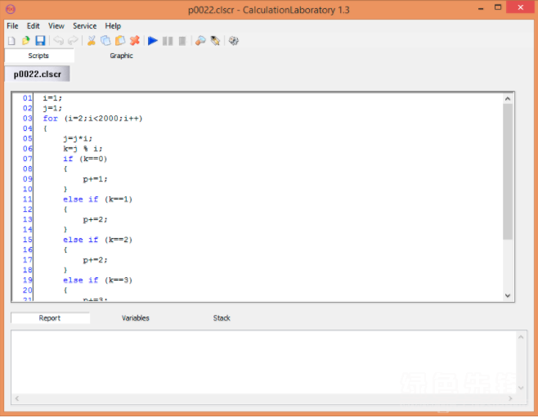Pause the script execution

(x=168, y=41)
